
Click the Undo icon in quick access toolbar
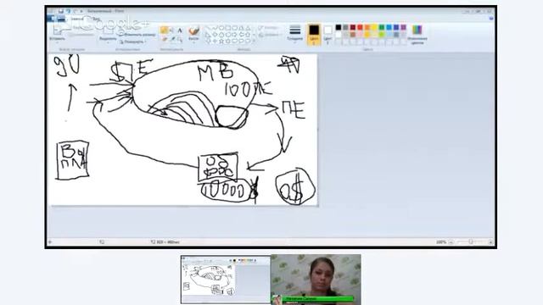68,11
